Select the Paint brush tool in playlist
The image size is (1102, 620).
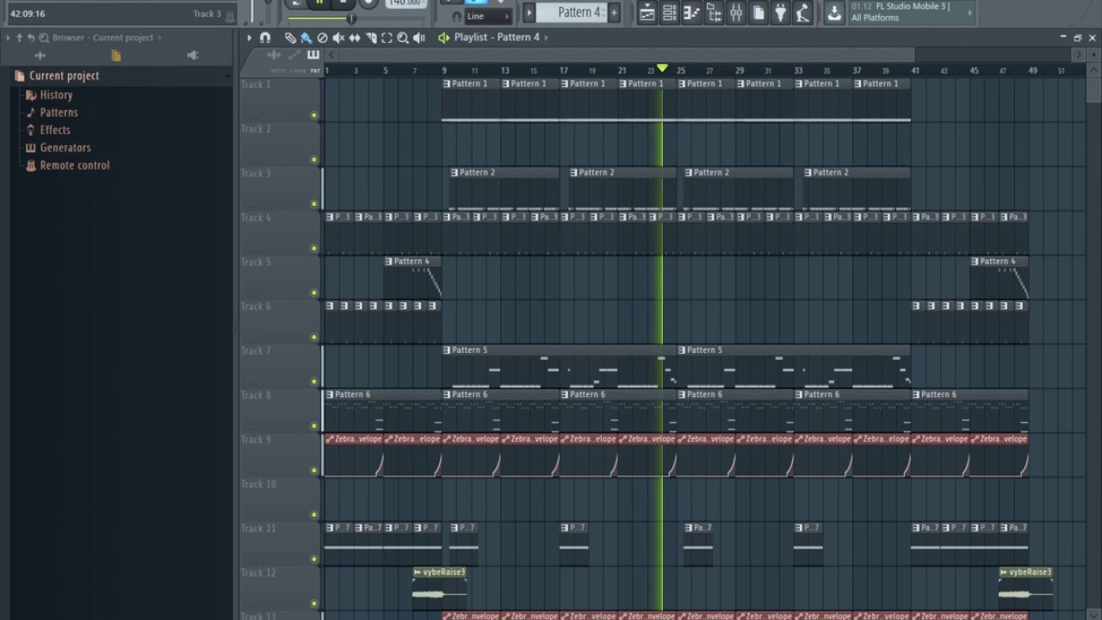point(306,37)
